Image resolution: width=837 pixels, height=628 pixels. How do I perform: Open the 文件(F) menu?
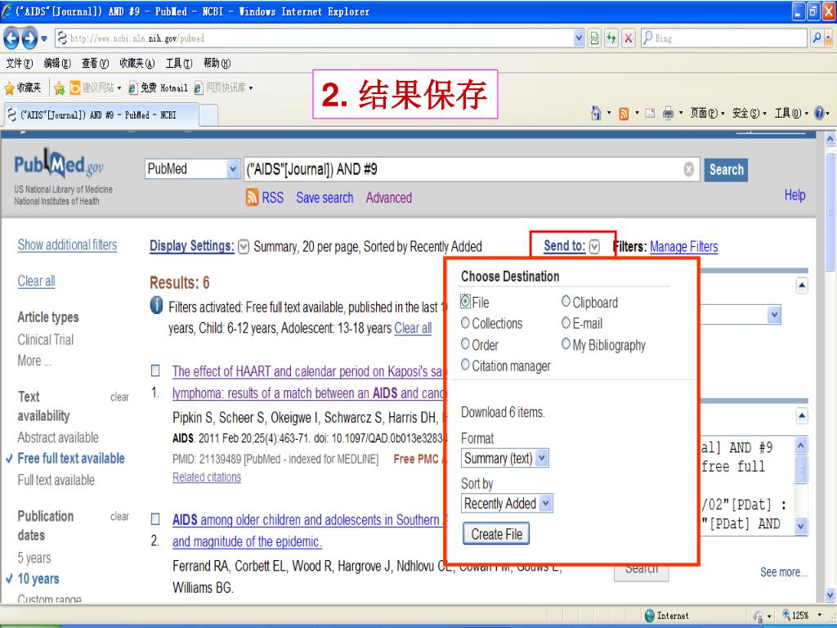click(20, 63)
